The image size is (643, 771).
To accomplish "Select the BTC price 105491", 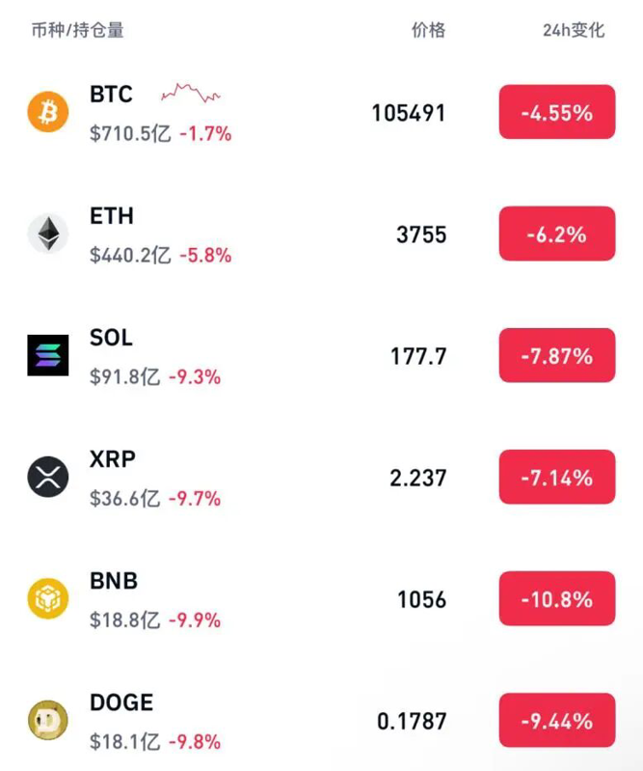I will [x=409, y=113].
